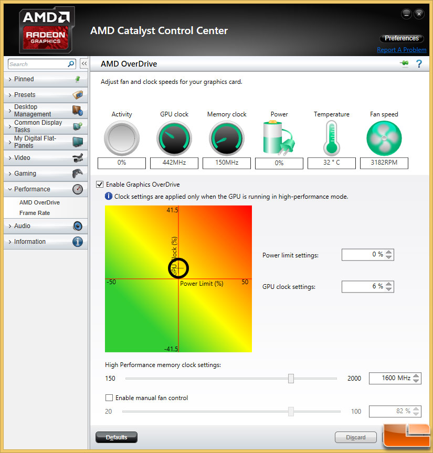The width and height of the screenshot is (433, 453).
Task: Click the search magnifier icon
Action: click(71, 64)
